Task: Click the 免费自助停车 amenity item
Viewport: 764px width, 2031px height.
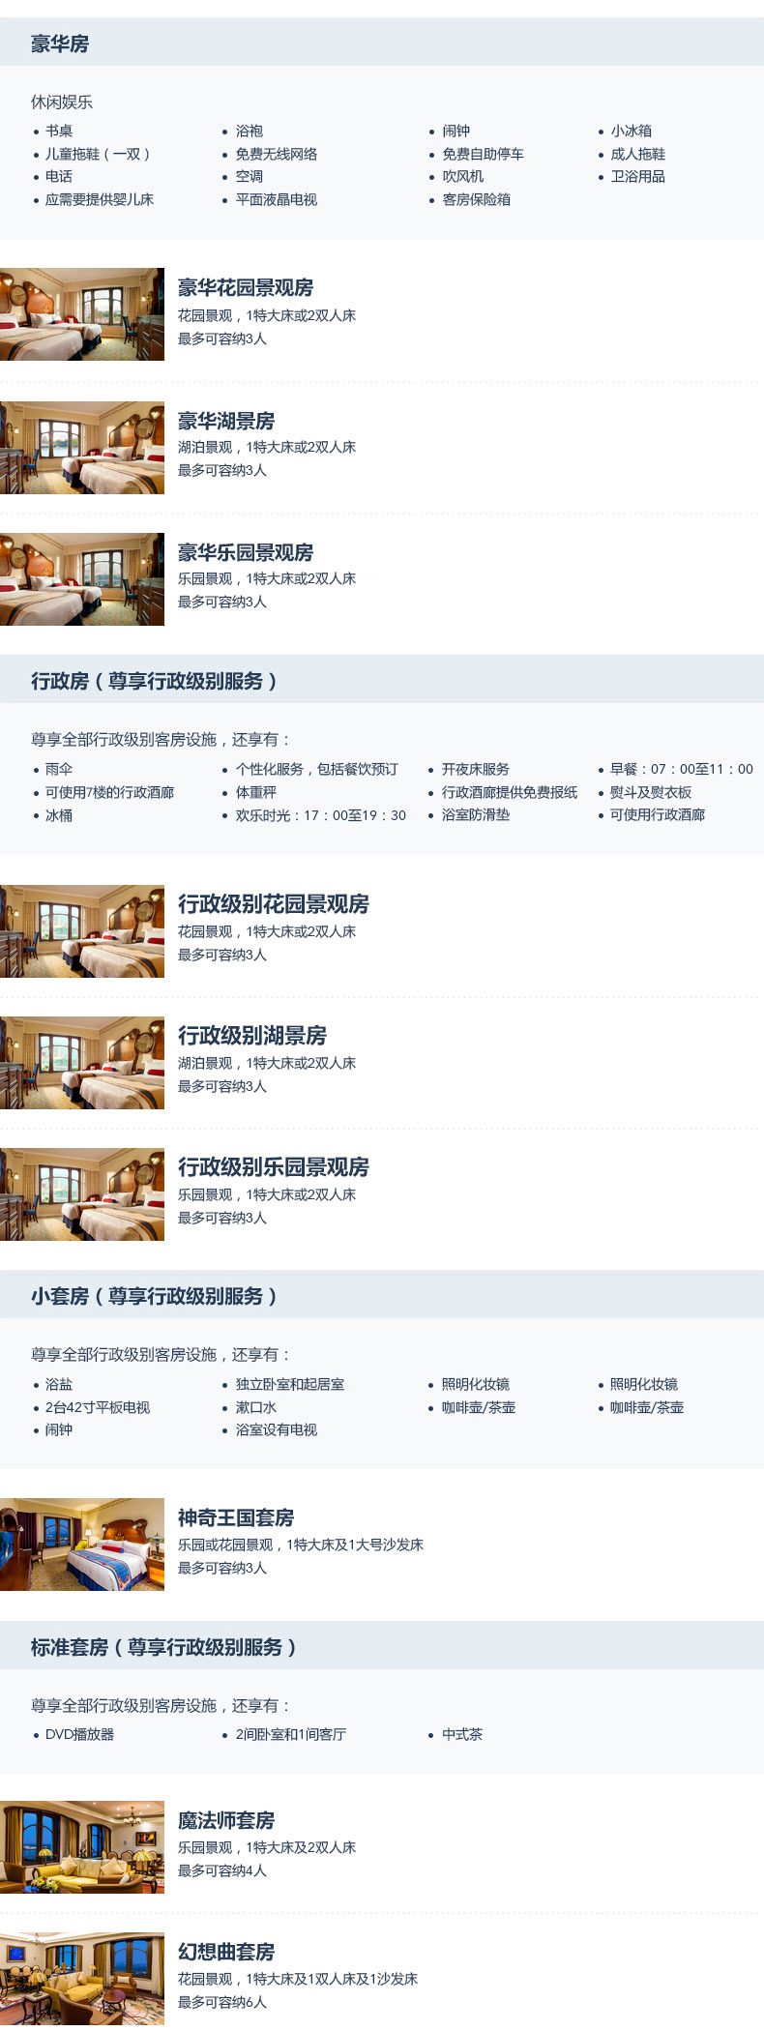Action: coord(484,154)
